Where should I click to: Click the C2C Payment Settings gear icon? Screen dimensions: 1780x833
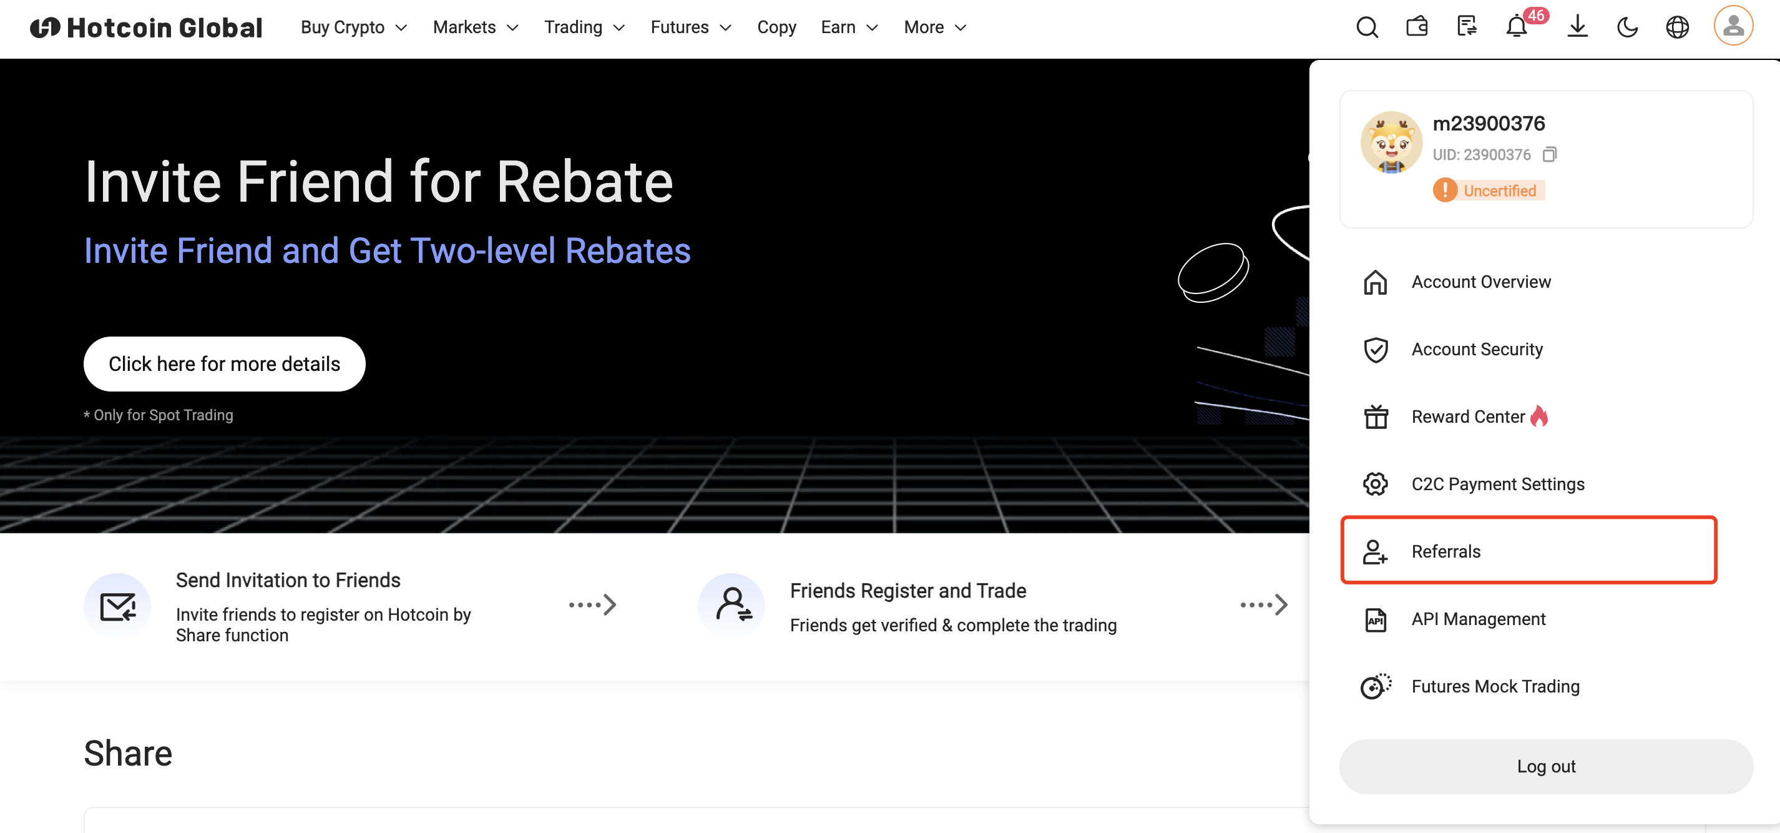[x=1375, y=484]
